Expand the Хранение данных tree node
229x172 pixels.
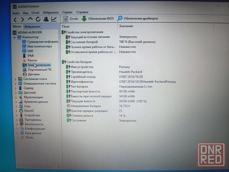(16, 102)
